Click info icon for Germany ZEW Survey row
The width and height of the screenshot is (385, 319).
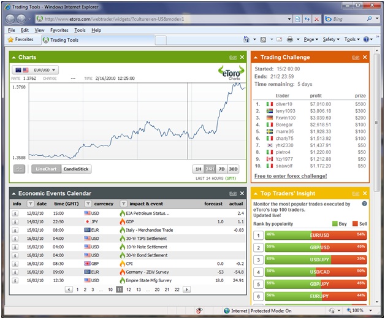15,272
